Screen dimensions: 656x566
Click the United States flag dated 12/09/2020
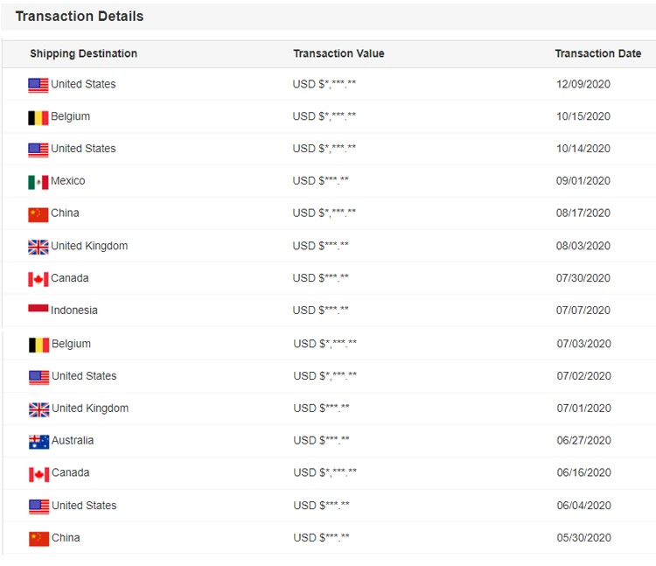[38, 85]
